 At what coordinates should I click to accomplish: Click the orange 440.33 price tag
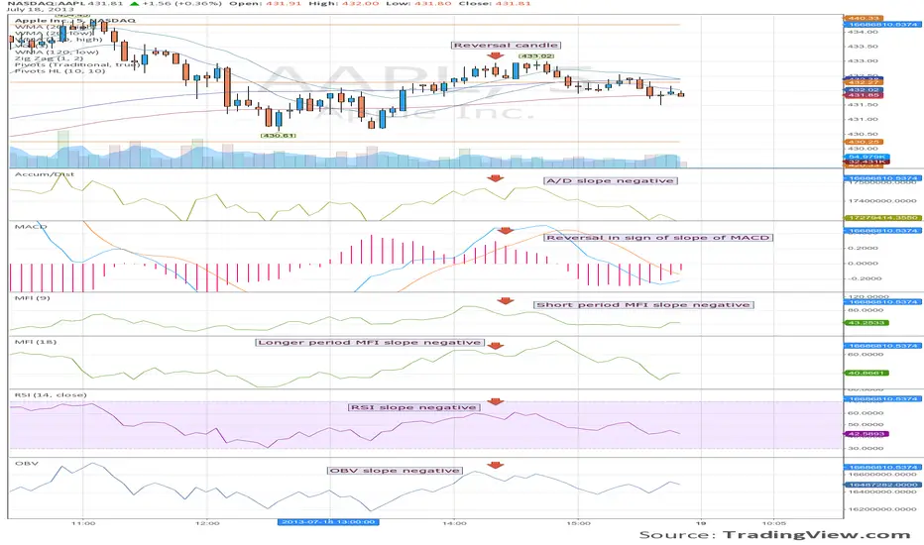coord(864,18)
